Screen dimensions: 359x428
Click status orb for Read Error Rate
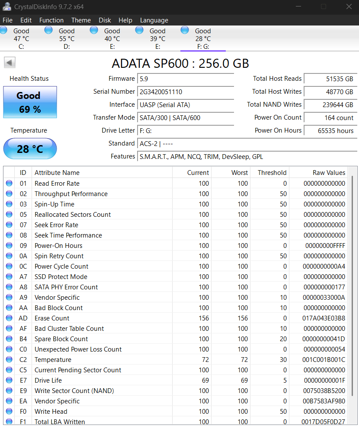pyautogui.click(x=9, y=183)
